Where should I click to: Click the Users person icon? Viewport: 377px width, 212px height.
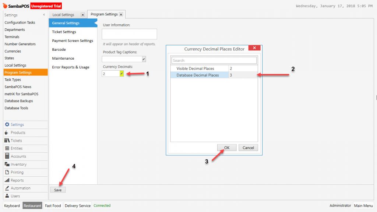(7, 196)
